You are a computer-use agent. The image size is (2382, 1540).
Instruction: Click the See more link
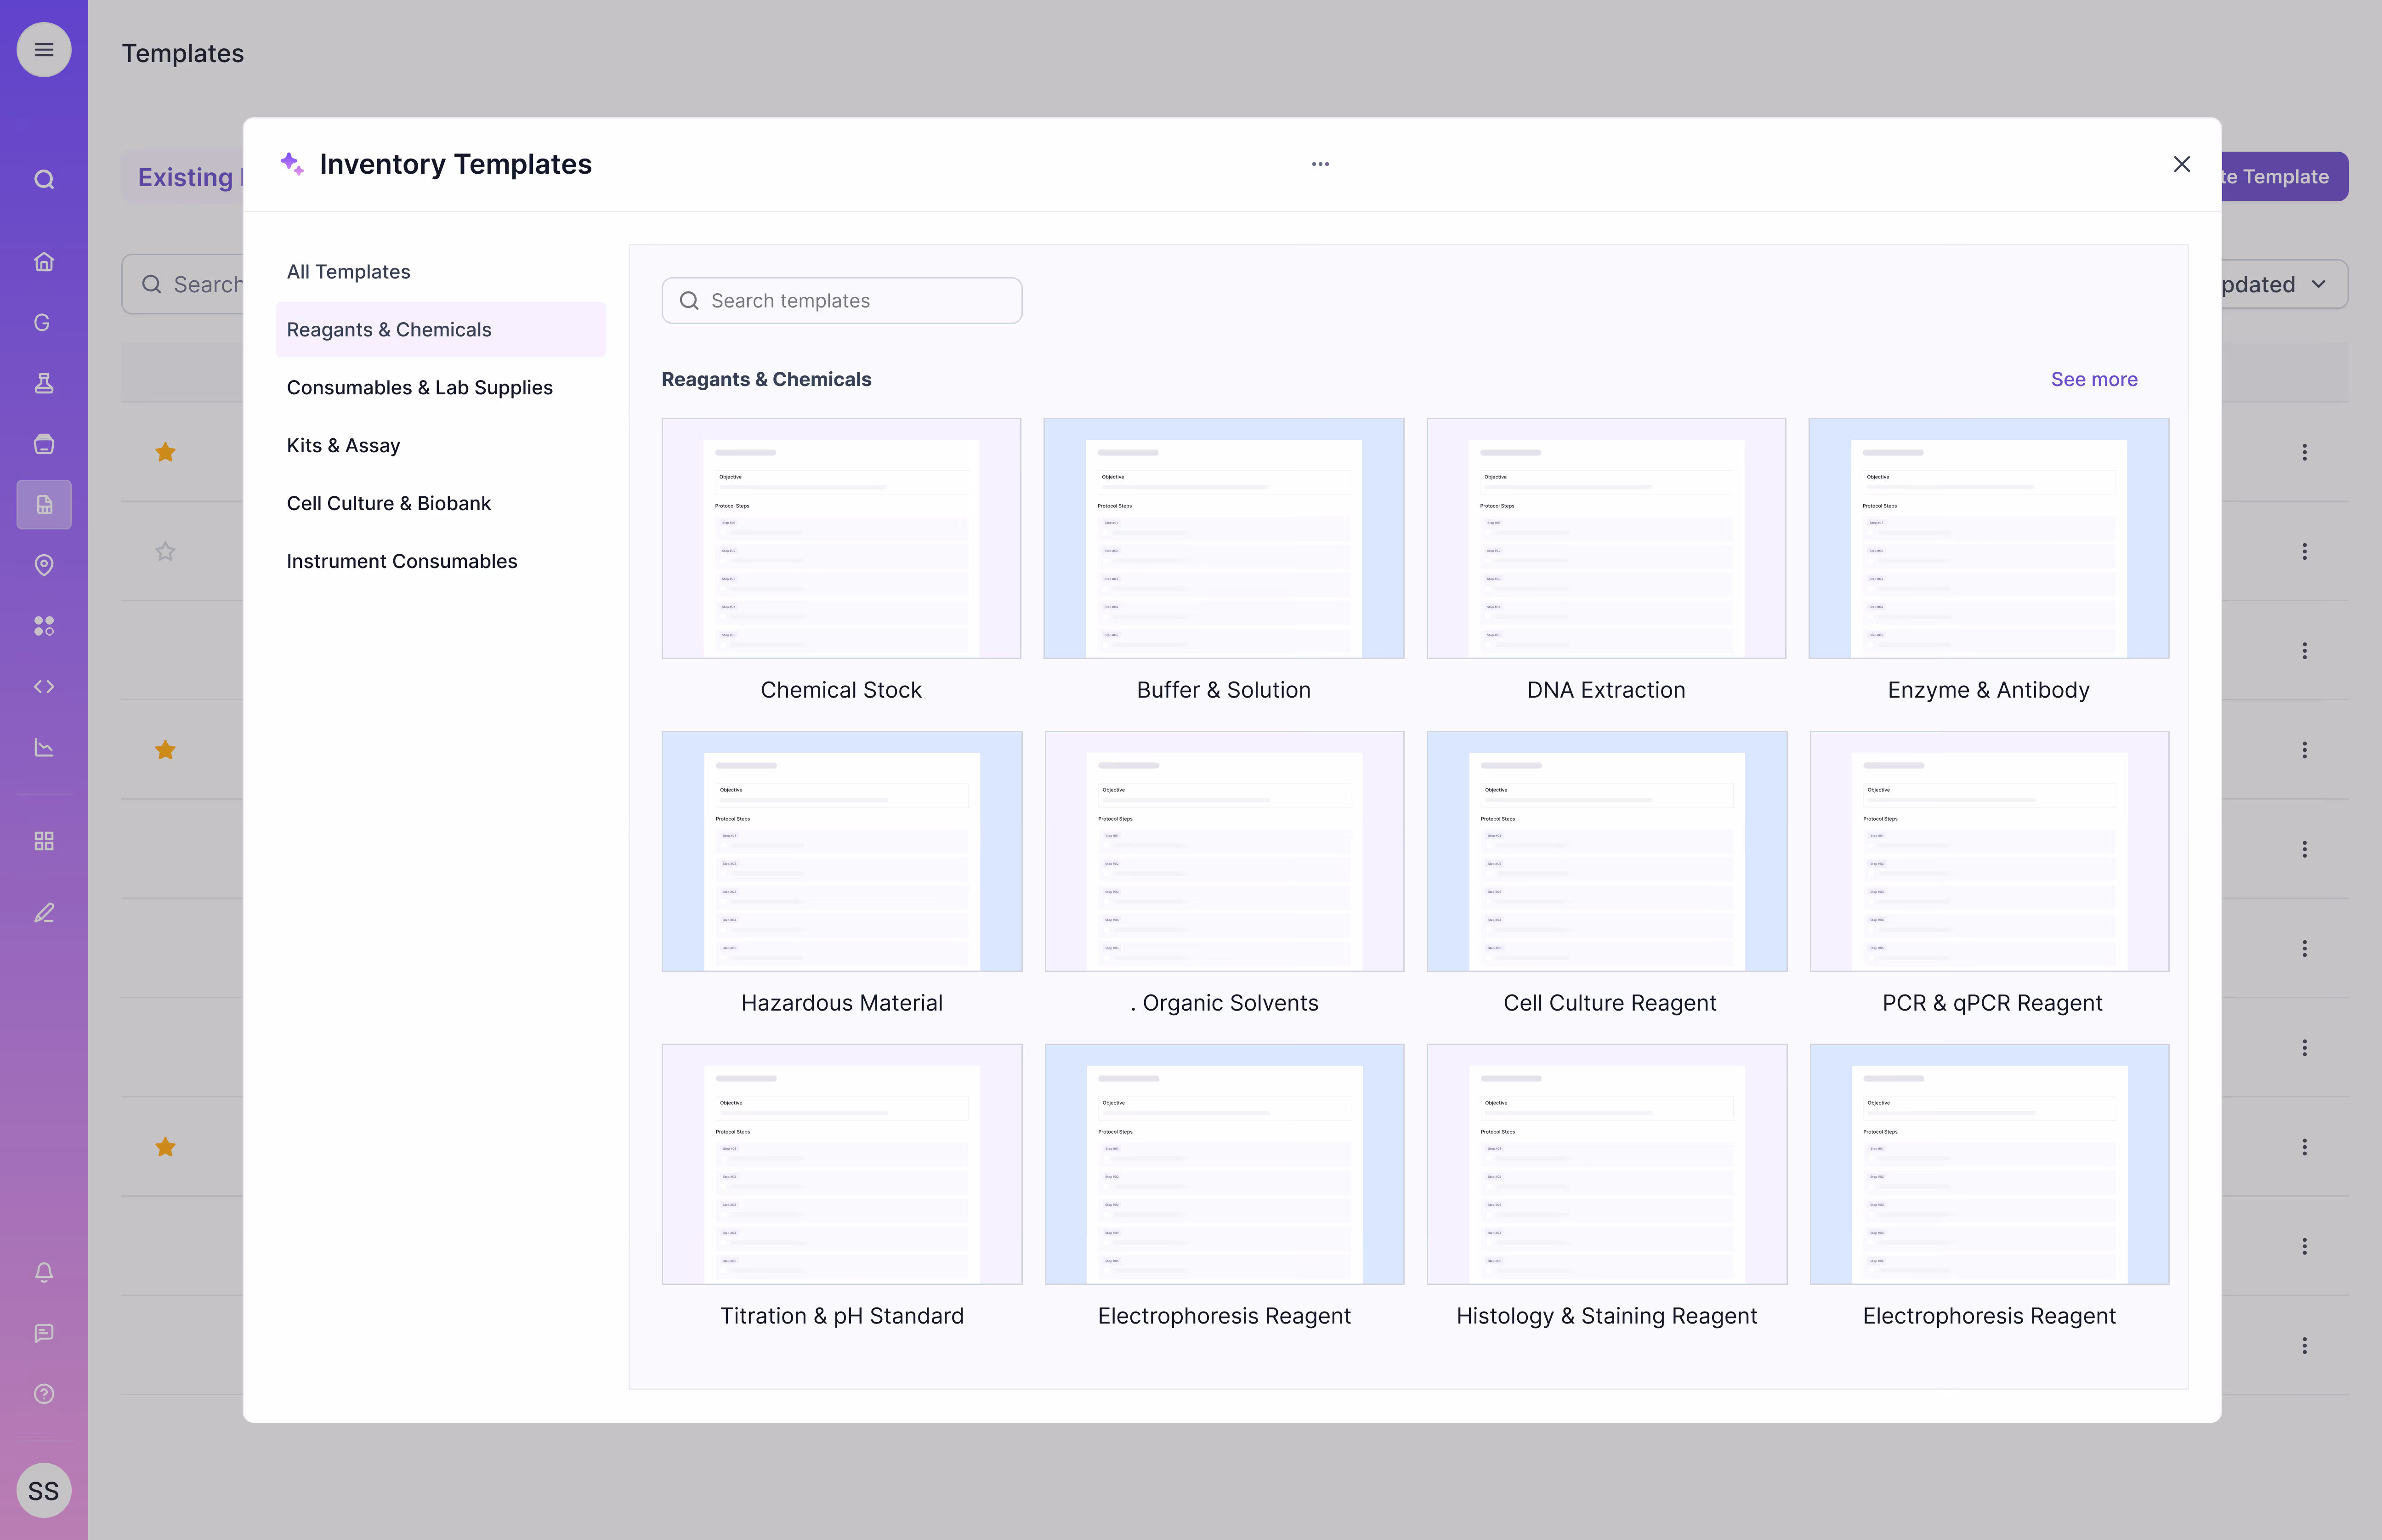click(x=2094, y=379)
